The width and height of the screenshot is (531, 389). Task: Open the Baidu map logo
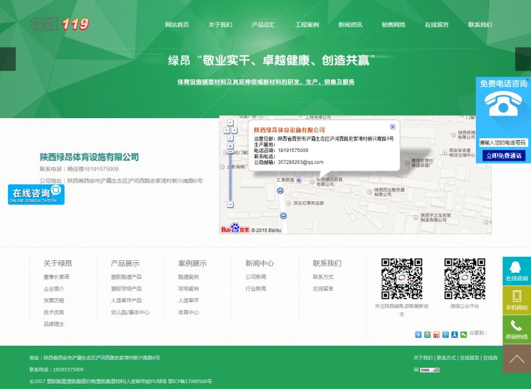(x=235, y=228)
